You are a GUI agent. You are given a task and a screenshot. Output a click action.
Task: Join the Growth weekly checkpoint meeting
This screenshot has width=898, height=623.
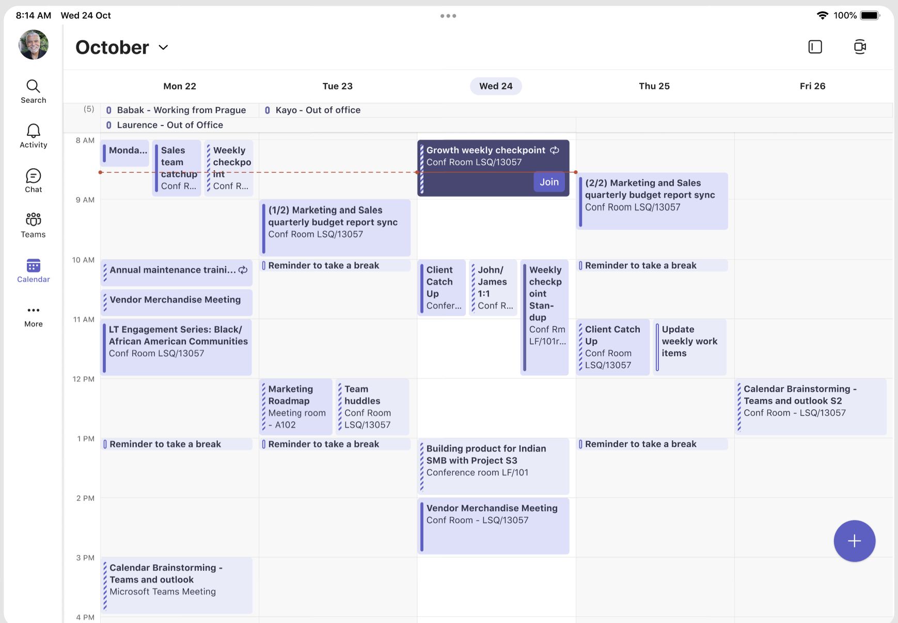549,182
